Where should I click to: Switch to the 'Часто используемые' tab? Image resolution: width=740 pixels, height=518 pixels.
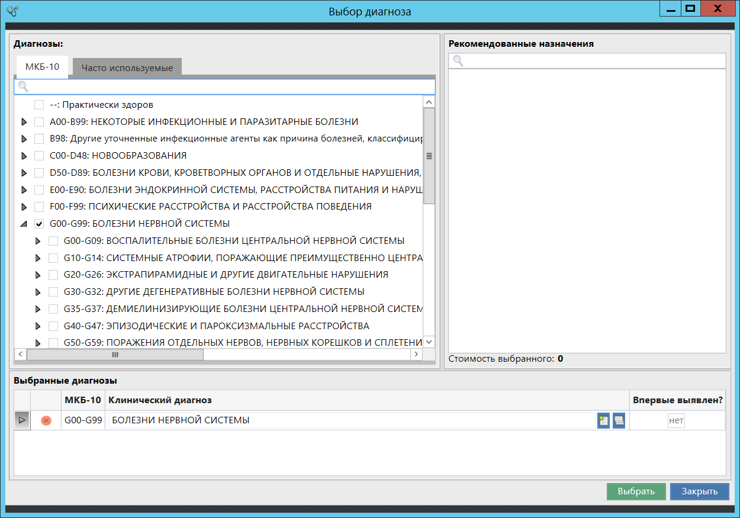pyautogui.click(x=127, y=67)
